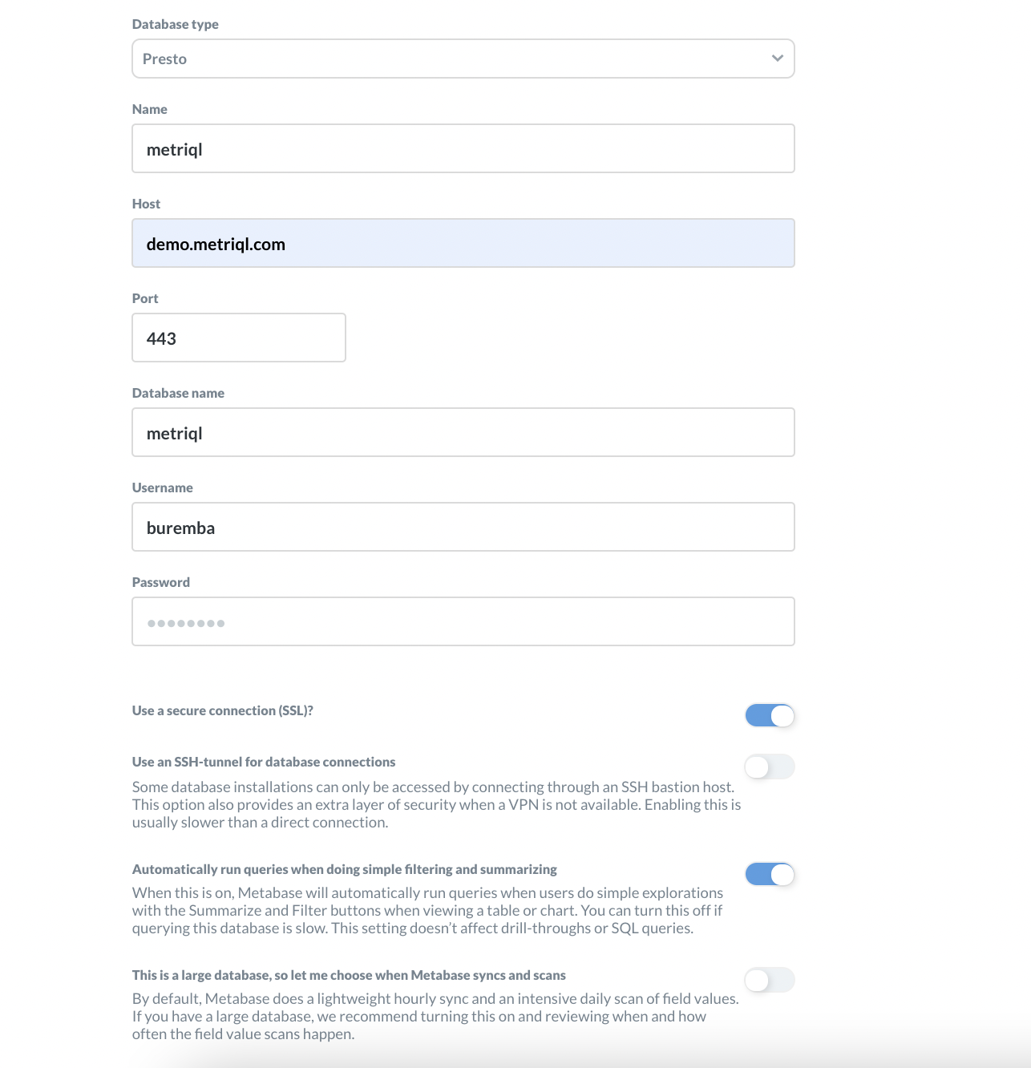
Task: Click the "Database type" field label
Action: pos(175,24)
